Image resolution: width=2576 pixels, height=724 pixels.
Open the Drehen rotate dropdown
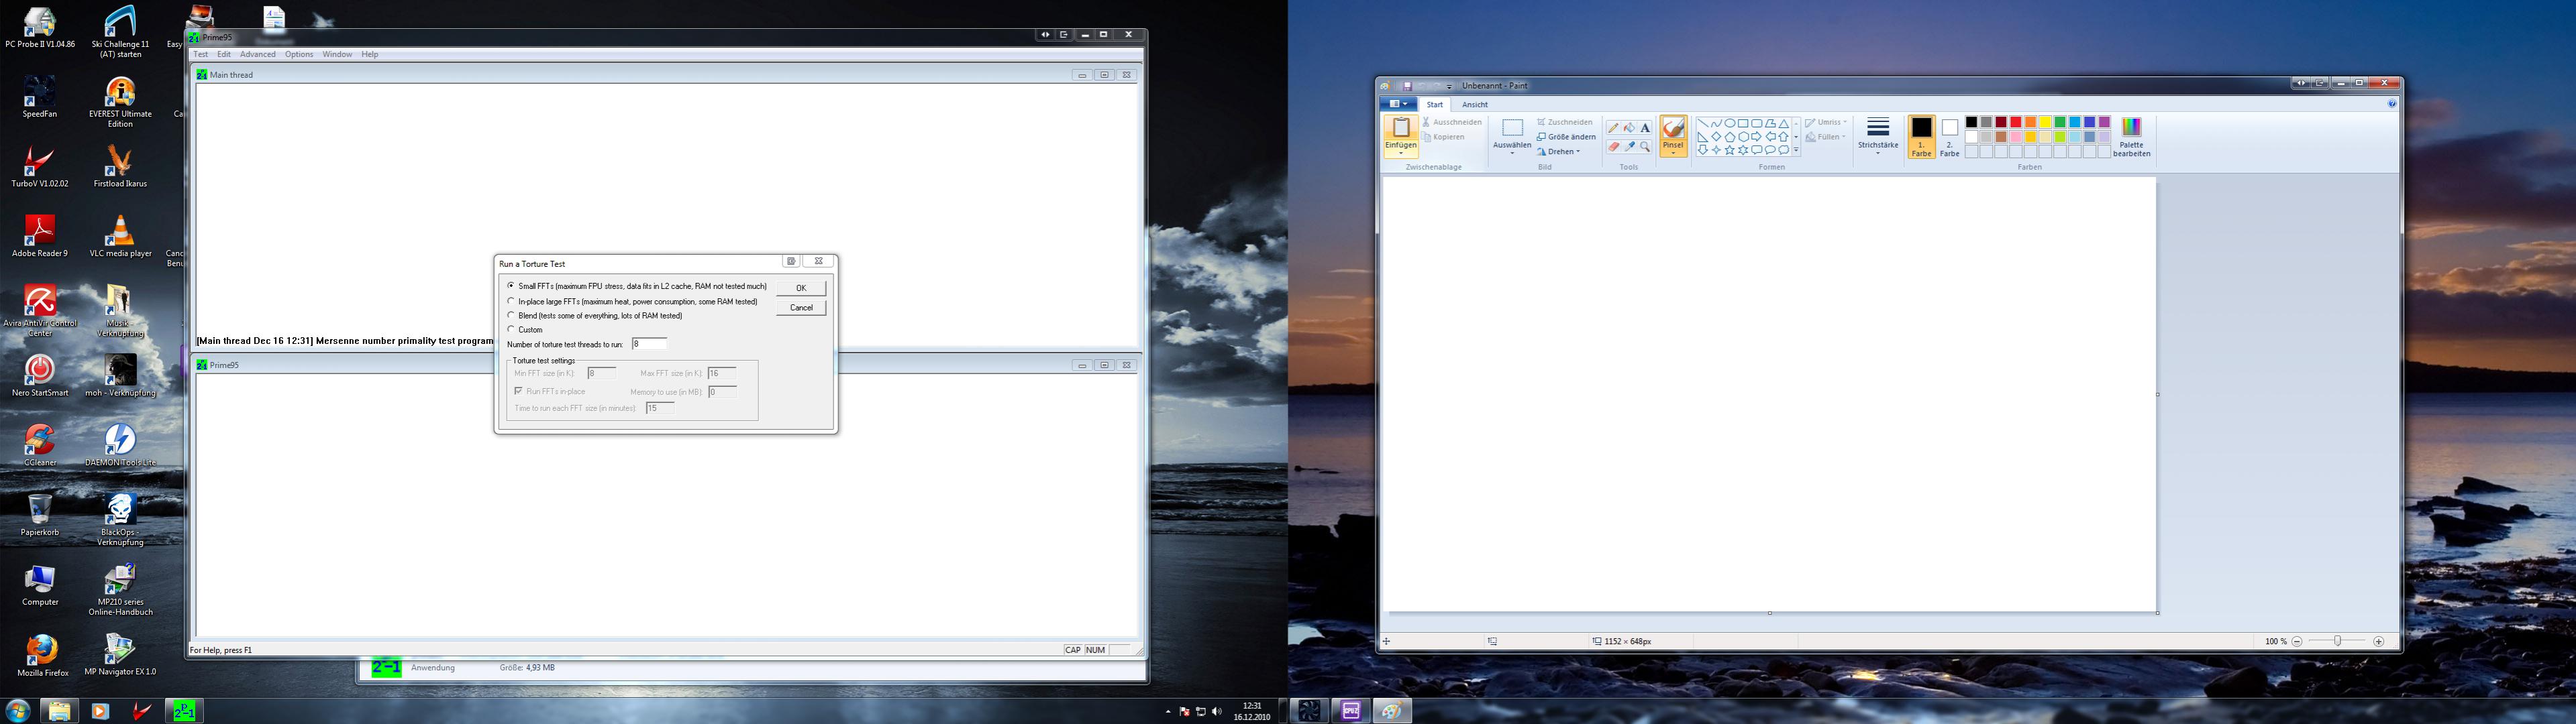(1563, 152)
